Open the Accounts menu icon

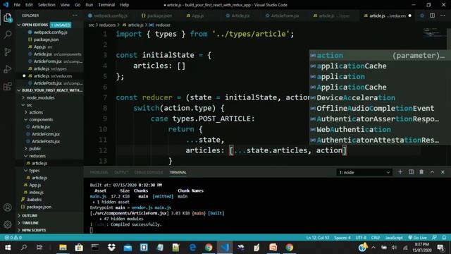tap(8, 207)
